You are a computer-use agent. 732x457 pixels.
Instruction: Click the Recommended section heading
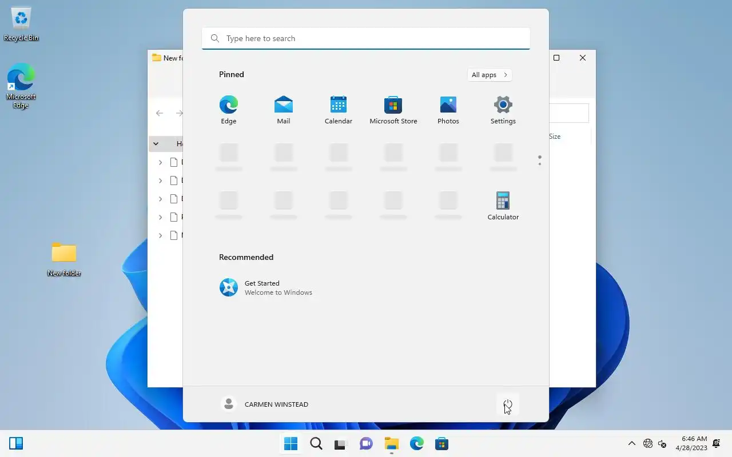pyautogui.click(x=246, y=257)
